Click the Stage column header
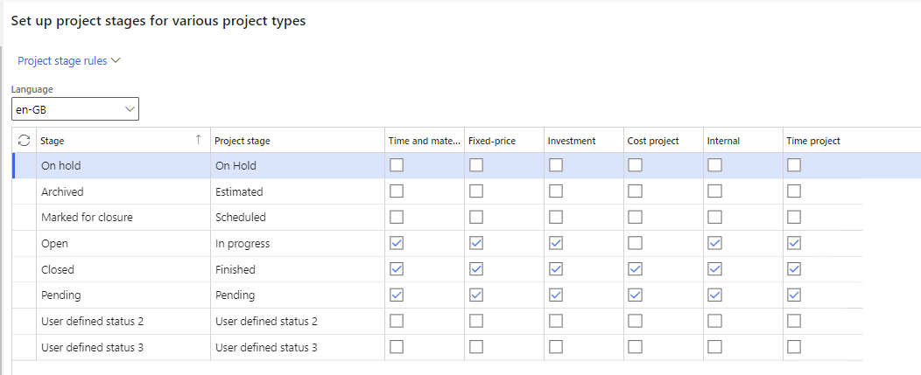This screenshot has width=921, height=375. pos(123,141)
